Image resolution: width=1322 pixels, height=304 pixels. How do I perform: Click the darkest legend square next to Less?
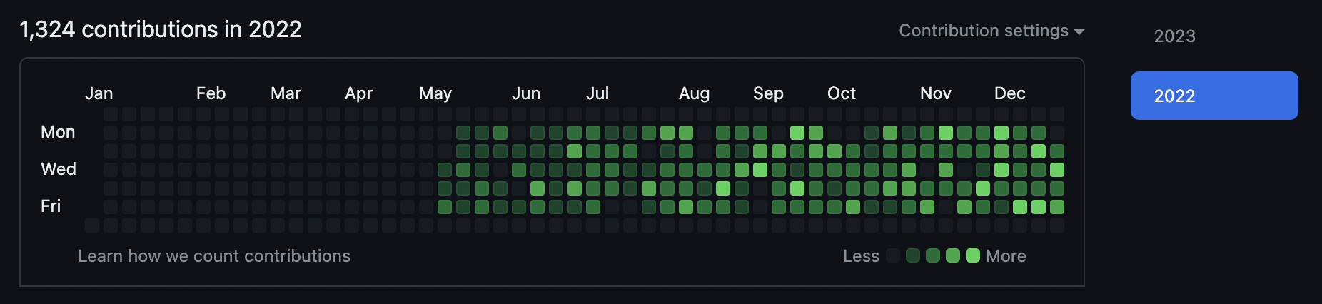[893, 255]
